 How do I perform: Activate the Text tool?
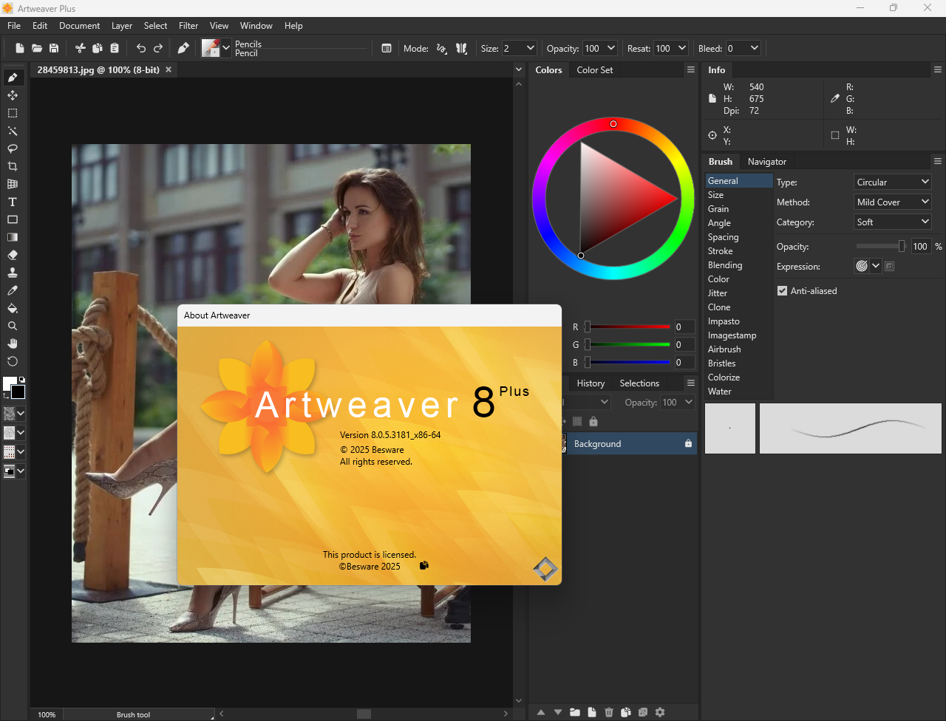(13, 202)
